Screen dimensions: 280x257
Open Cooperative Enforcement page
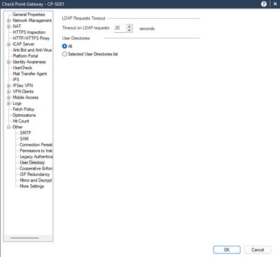tap(36, 169)
